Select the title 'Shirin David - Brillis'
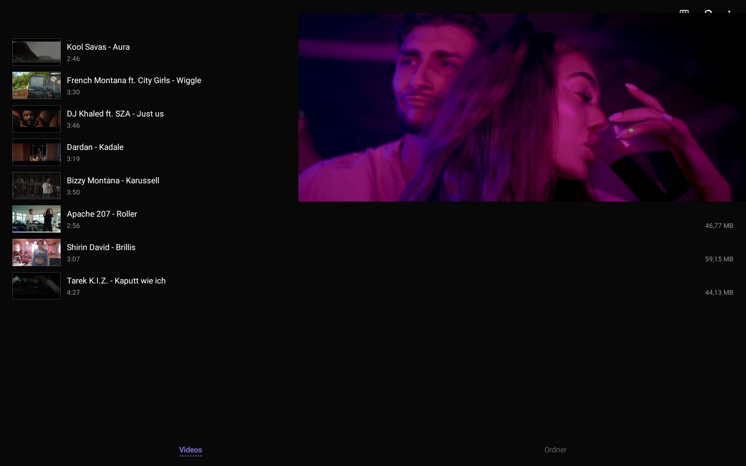Screen dimensions: 746x466 [101, 247]
